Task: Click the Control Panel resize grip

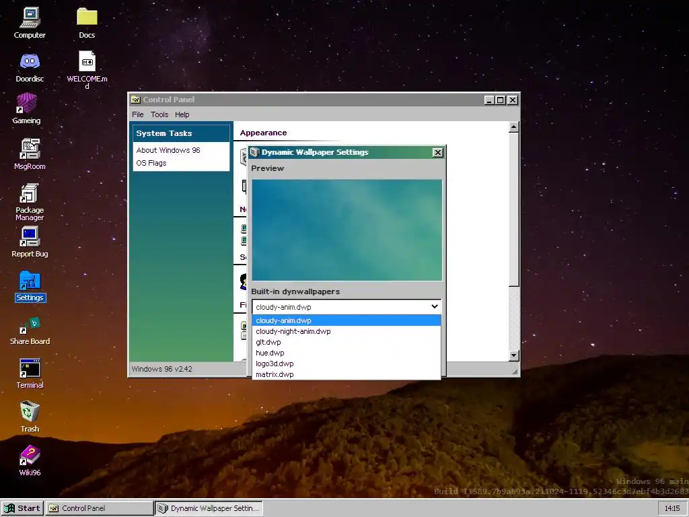Action: 515,372
